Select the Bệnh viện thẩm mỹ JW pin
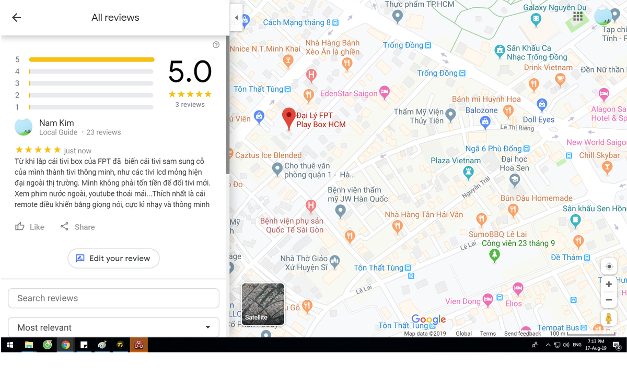The height and width of the screenshot is (391, 627). (341, 211)
